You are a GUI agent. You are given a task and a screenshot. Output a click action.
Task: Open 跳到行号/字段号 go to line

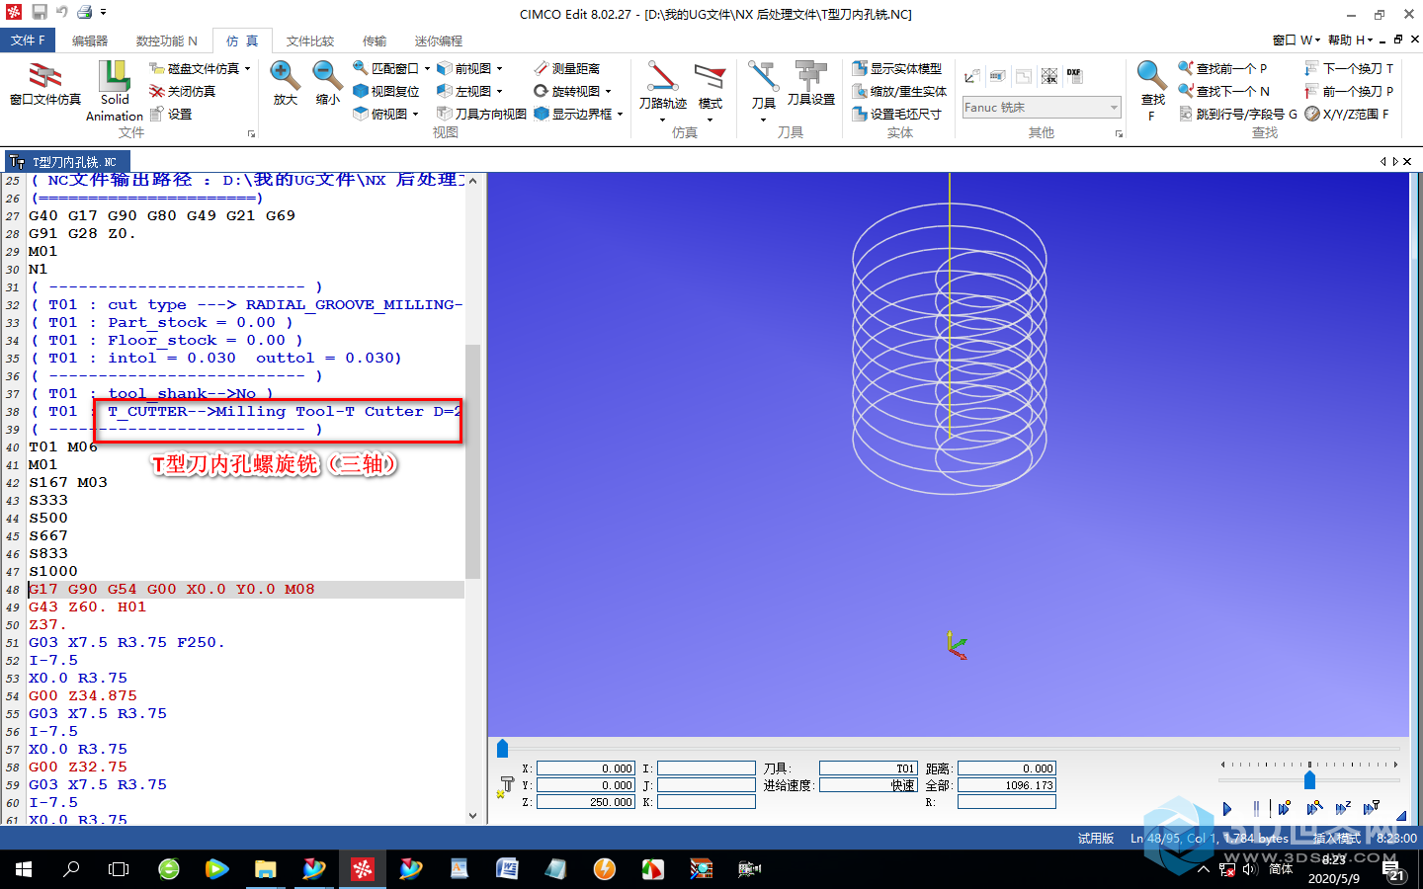[1238, 114]
